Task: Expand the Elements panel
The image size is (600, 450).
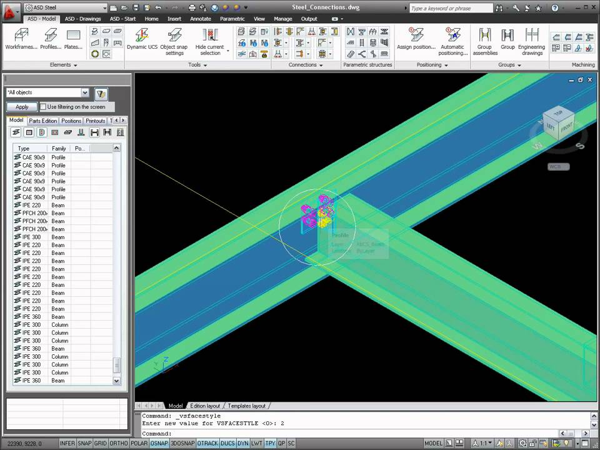Action: [63, 65]
